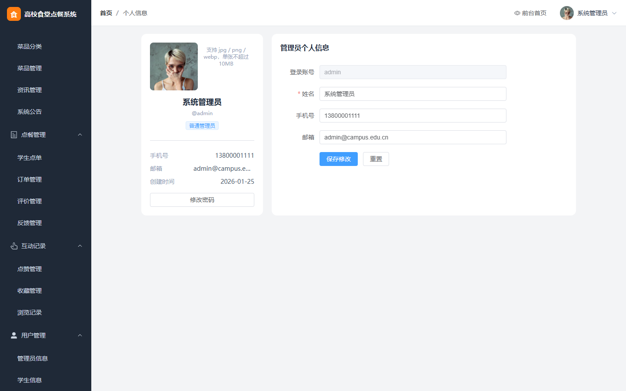Open the 系统管理员 account dropdown arrow
The height and width of the screenshot is (391, 626).
[614, 13]
